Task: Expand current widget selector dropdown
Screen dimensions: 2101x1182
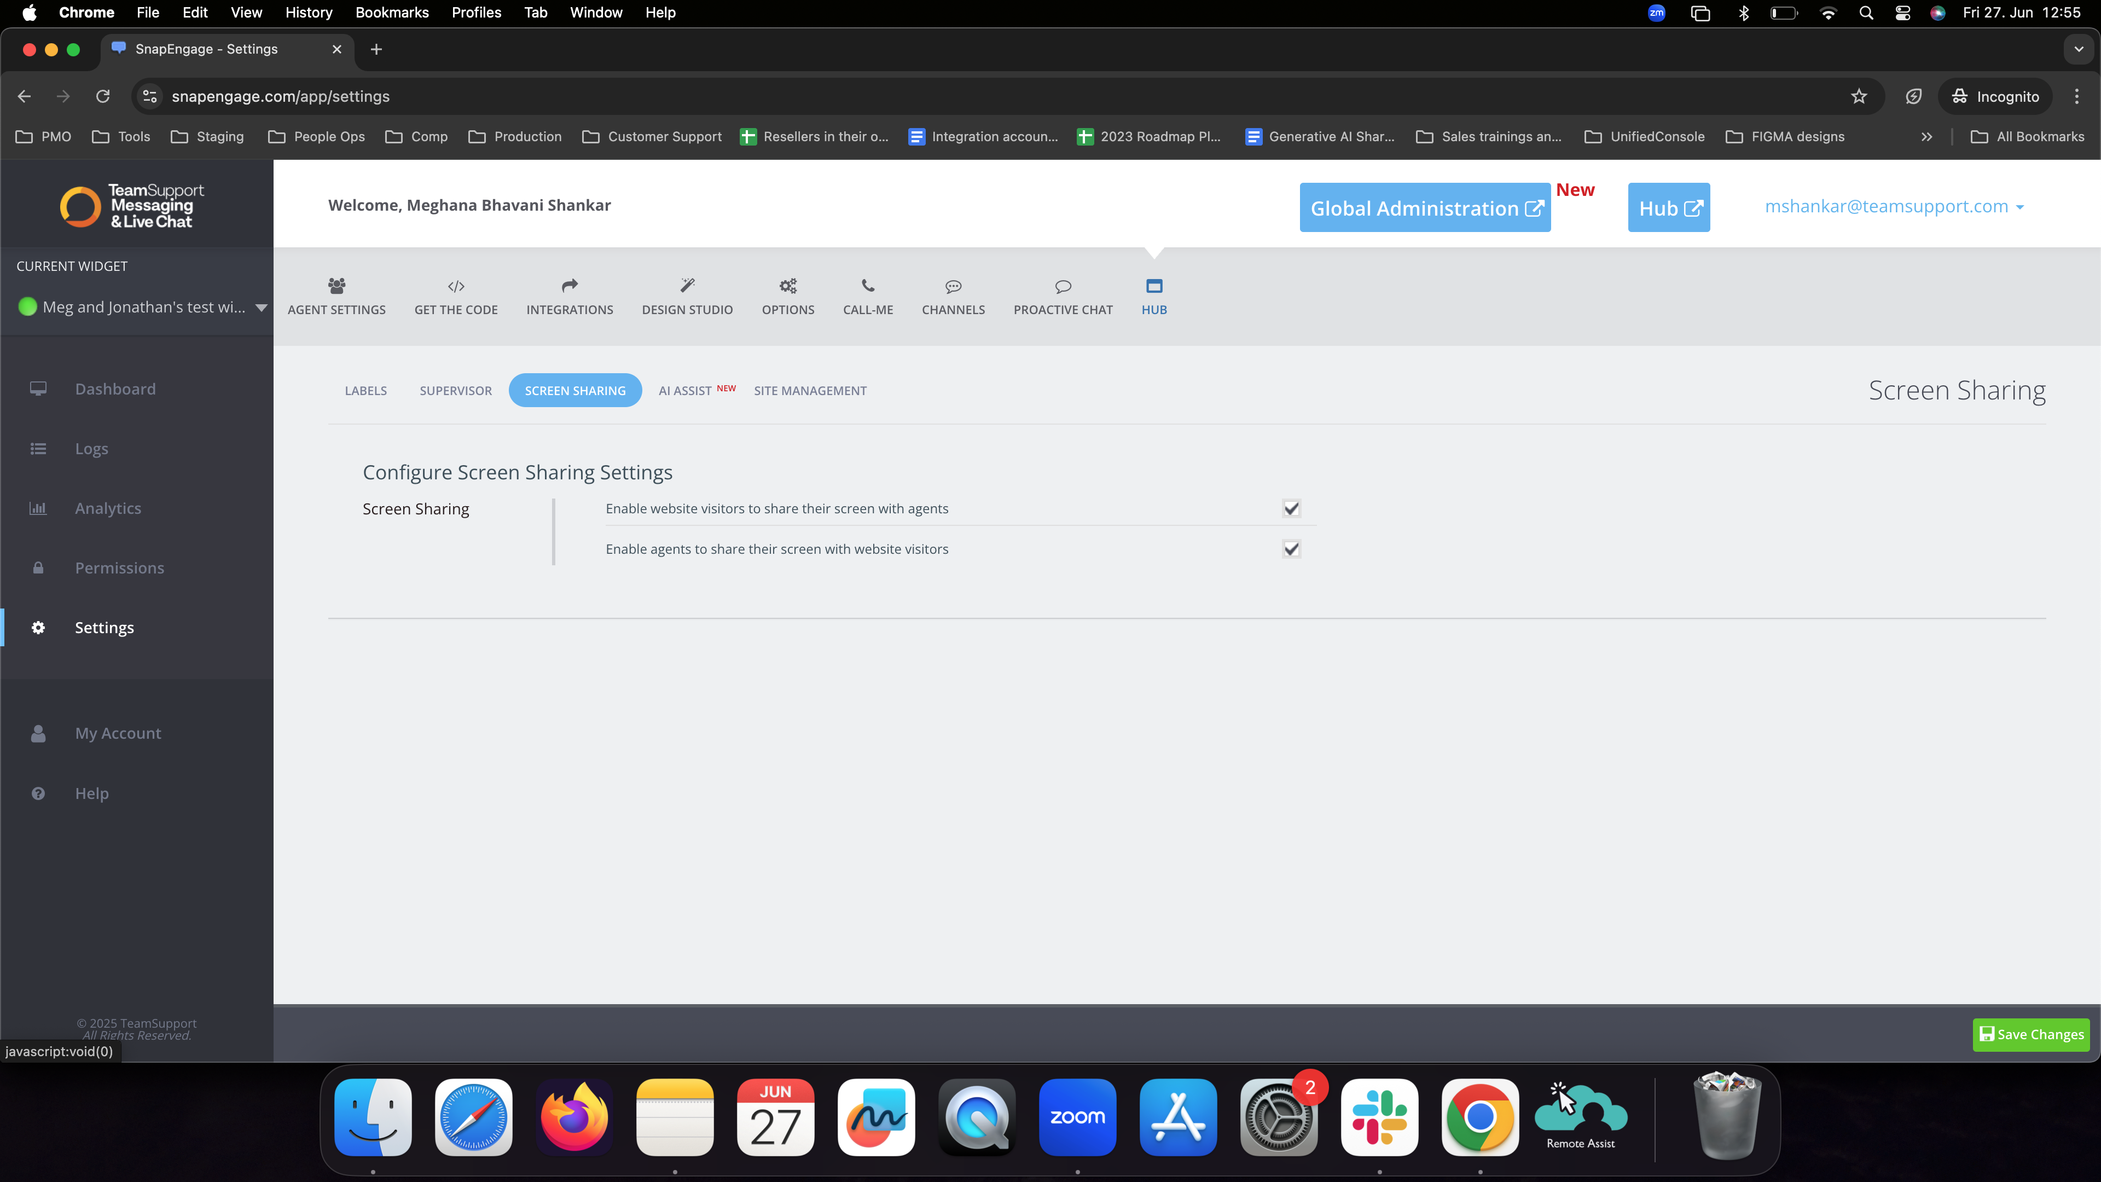Action: click(x=261, y=308)
